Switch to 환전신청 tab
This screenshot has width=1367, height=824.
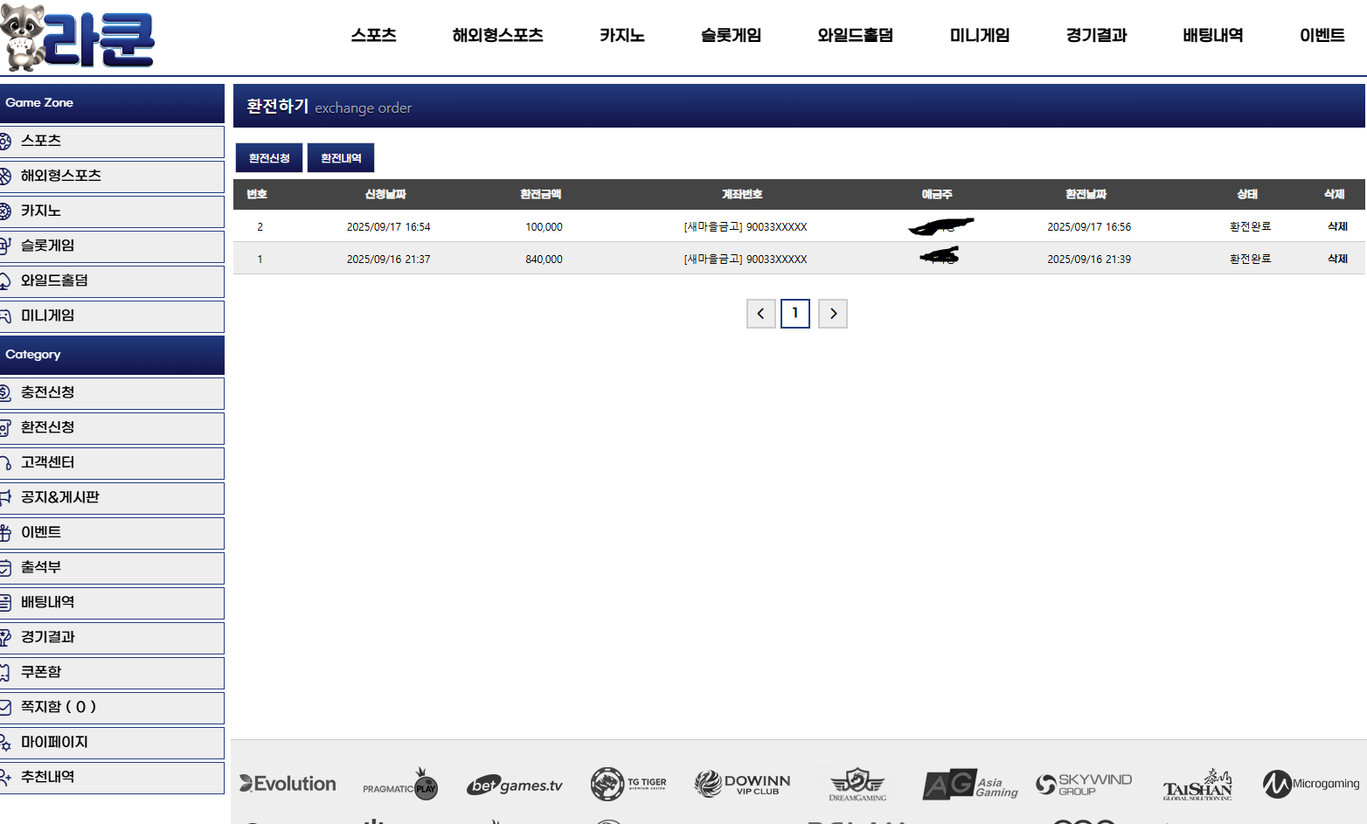point(269,158)
